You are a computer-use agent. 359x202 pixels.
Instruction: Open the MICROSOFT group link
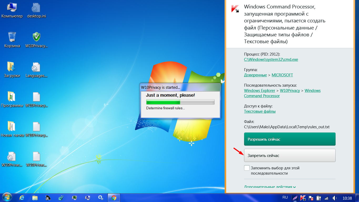(x=282, y=75)
